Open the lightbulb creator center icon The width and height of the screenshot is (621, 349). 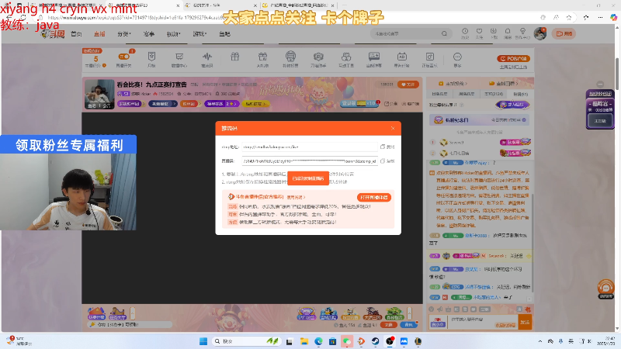pos(522,33)
